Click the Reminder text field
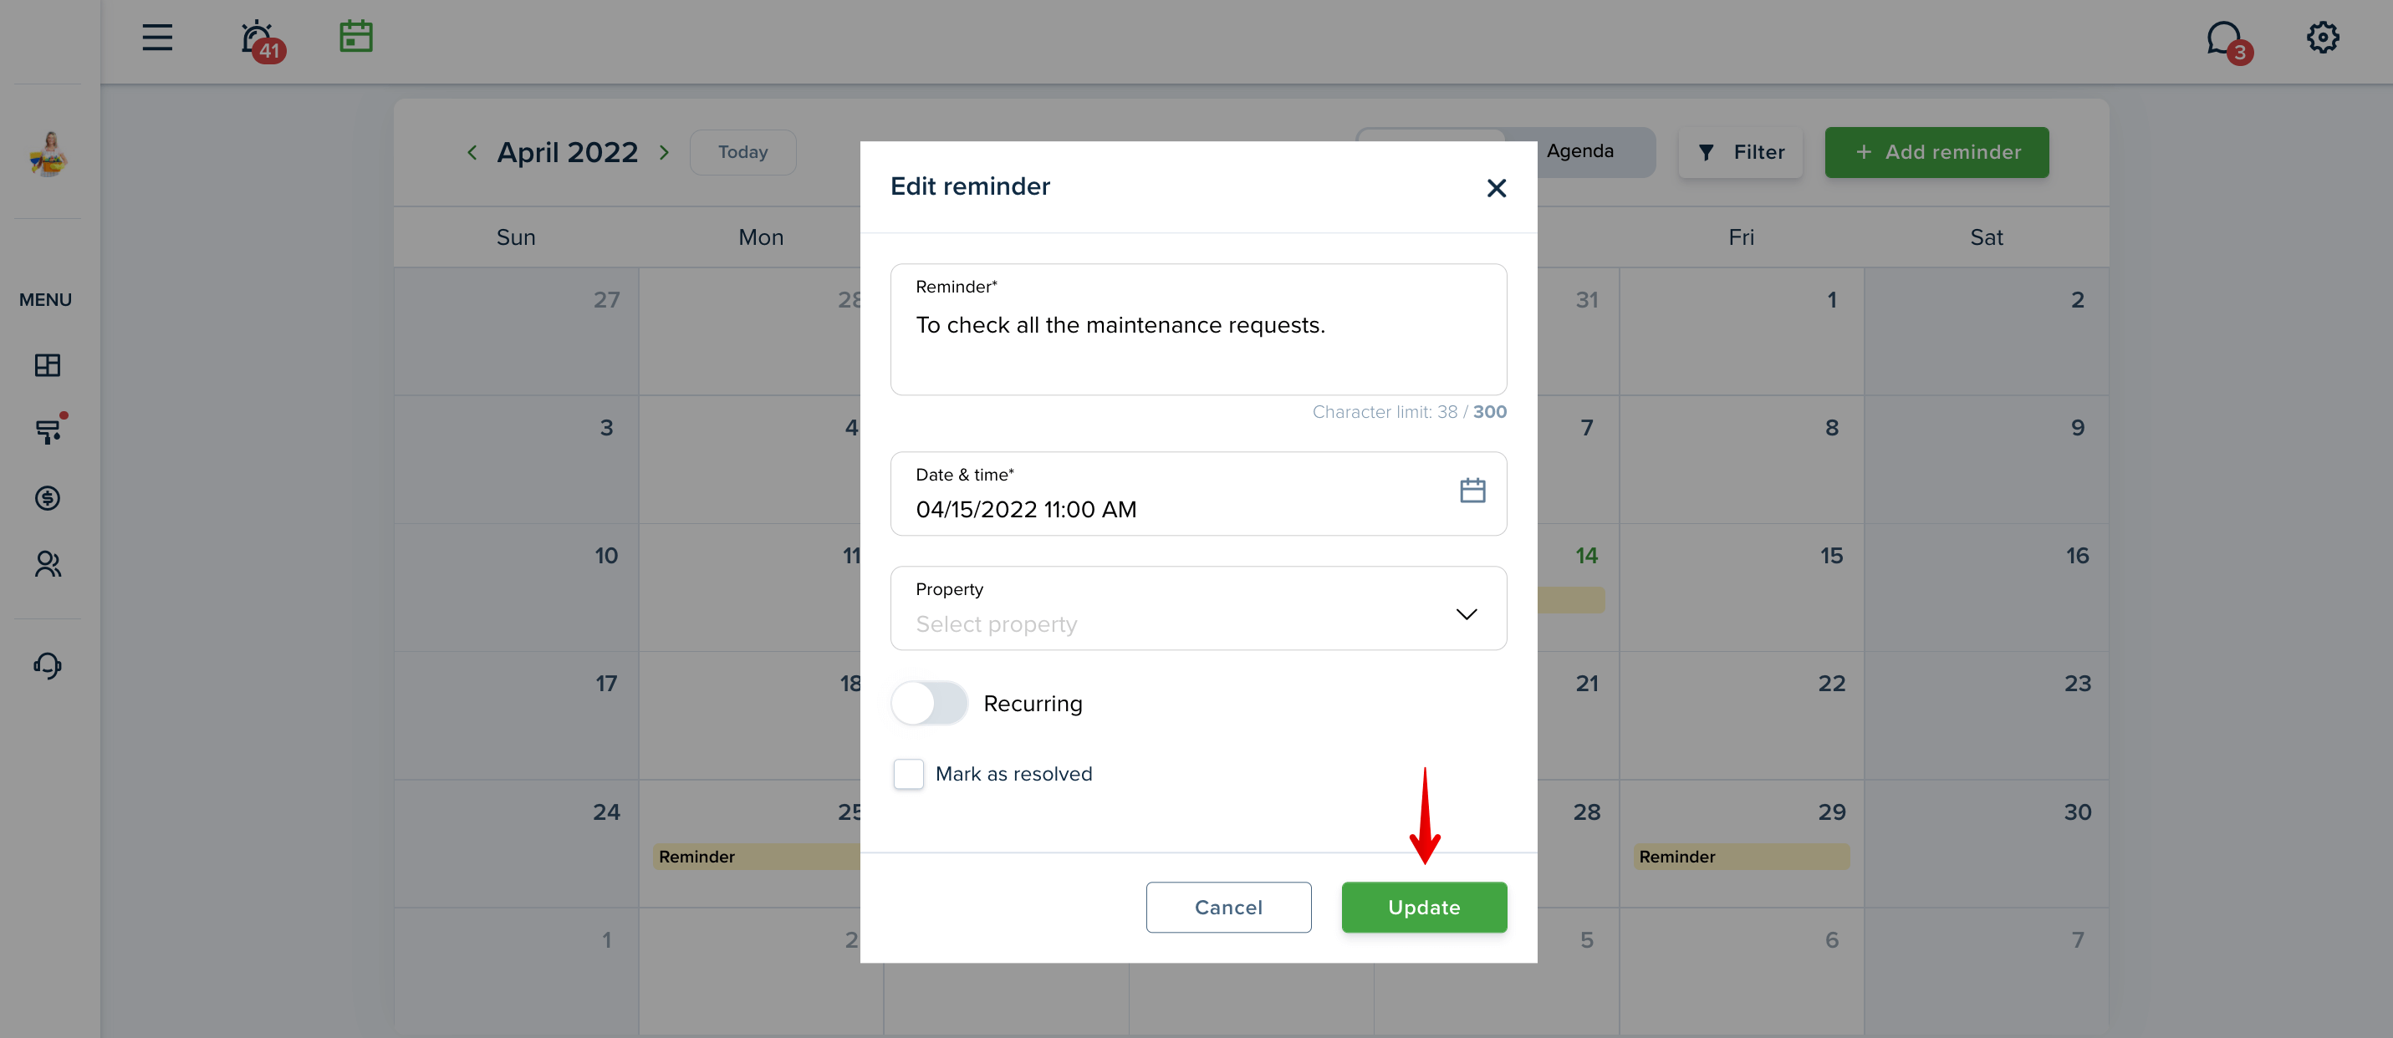Viewport: 2393px width, 1038px height. tap(1198, 329)
